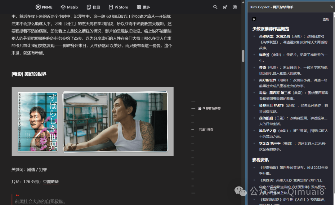Select 芬奇 summary item in Kimi panel

(293, 70)
